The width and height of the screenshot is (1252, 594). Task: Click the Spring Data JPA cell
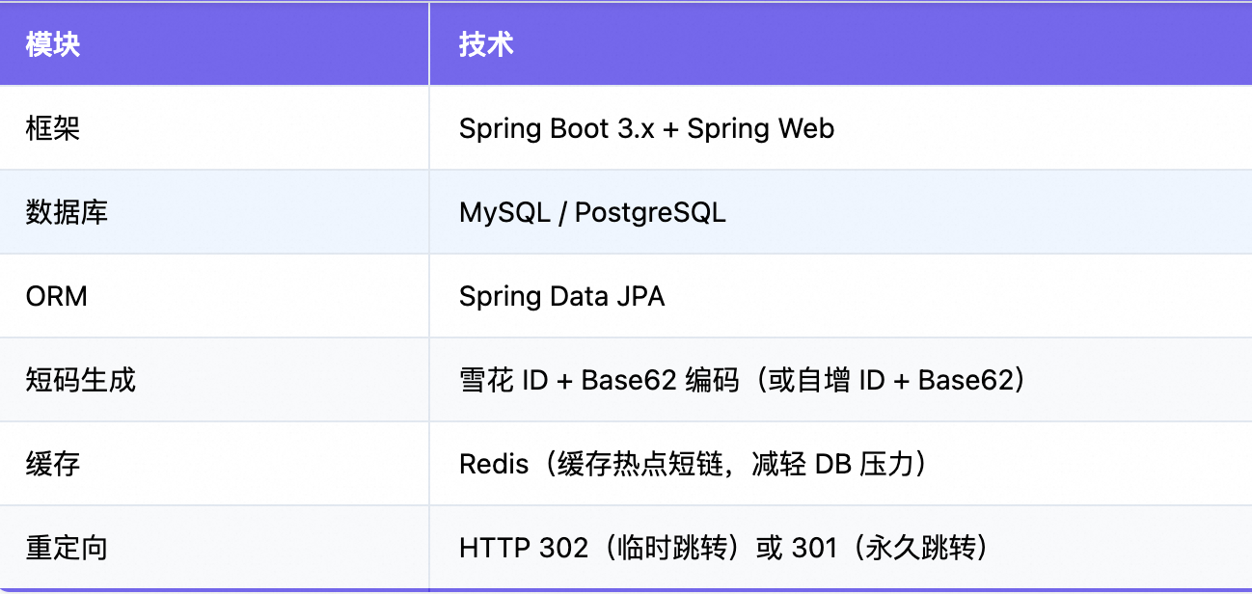click(x=840, y=296)
